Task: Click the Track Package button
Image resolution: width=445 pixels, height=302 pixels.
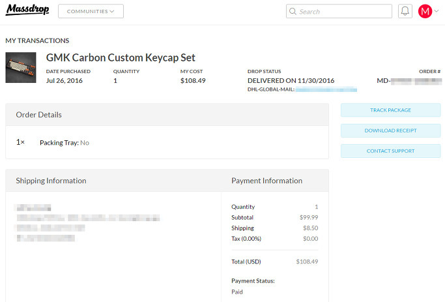Action: coord(390,110)
